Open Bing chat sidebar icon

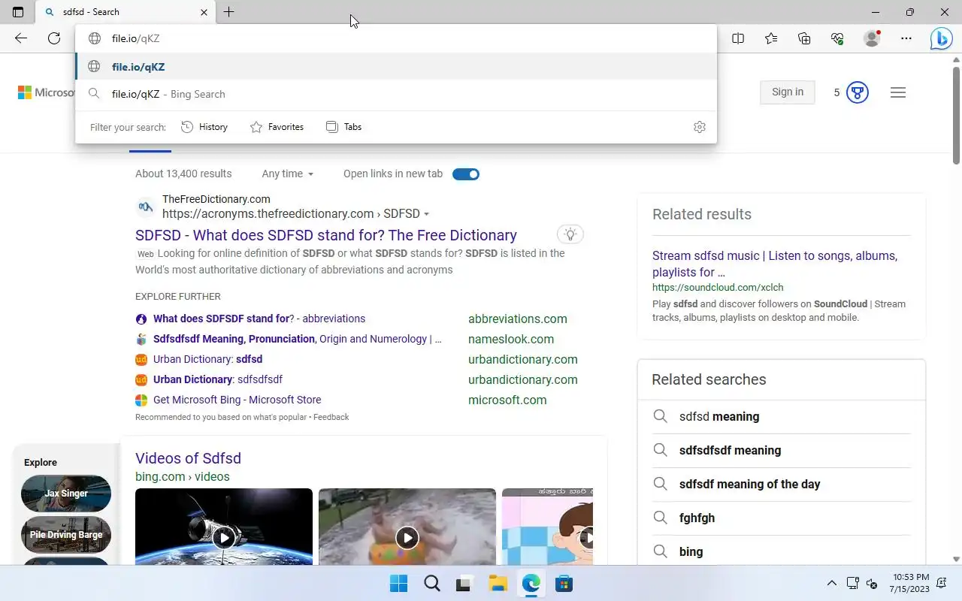pos(941,38)
